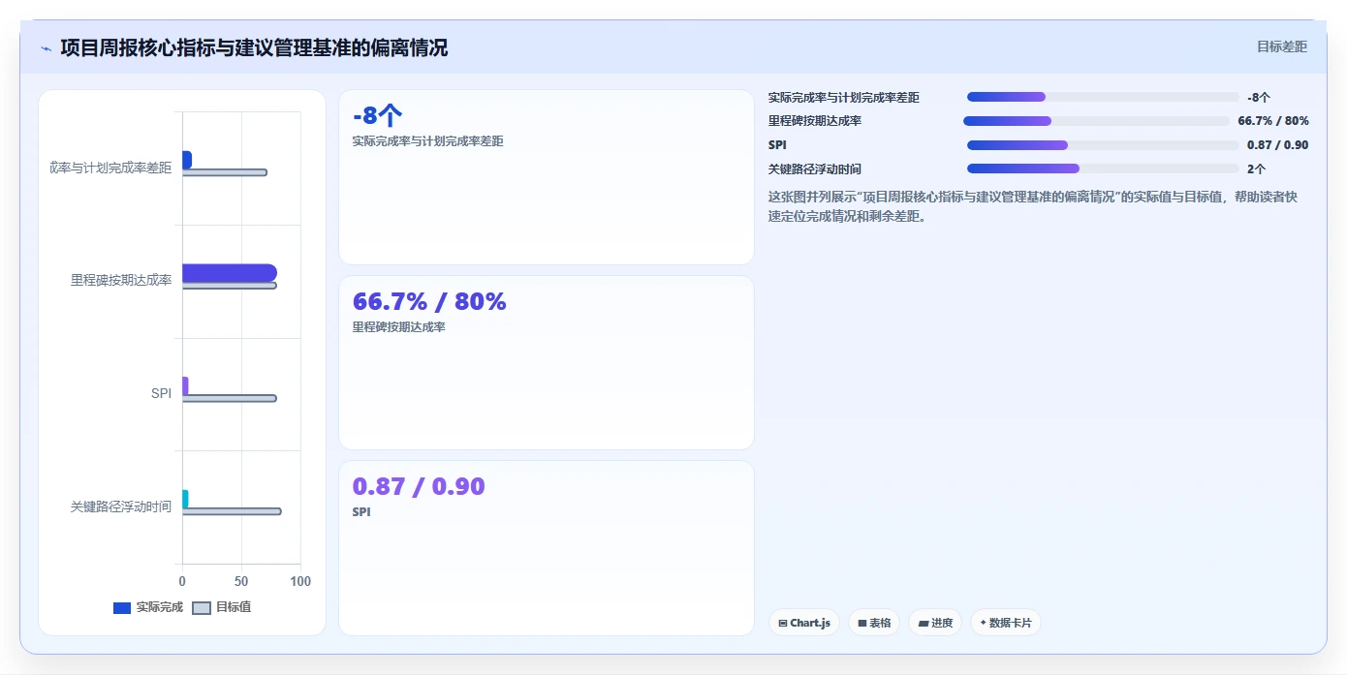Click the 实际完成率与计划完成率差距 progress list label
1347x675 pixels.
point(844,97)
